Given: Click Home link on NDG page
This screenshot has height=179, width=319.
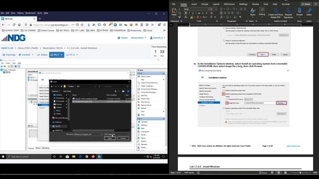Looking at the screenshot, I should point(123,38).
